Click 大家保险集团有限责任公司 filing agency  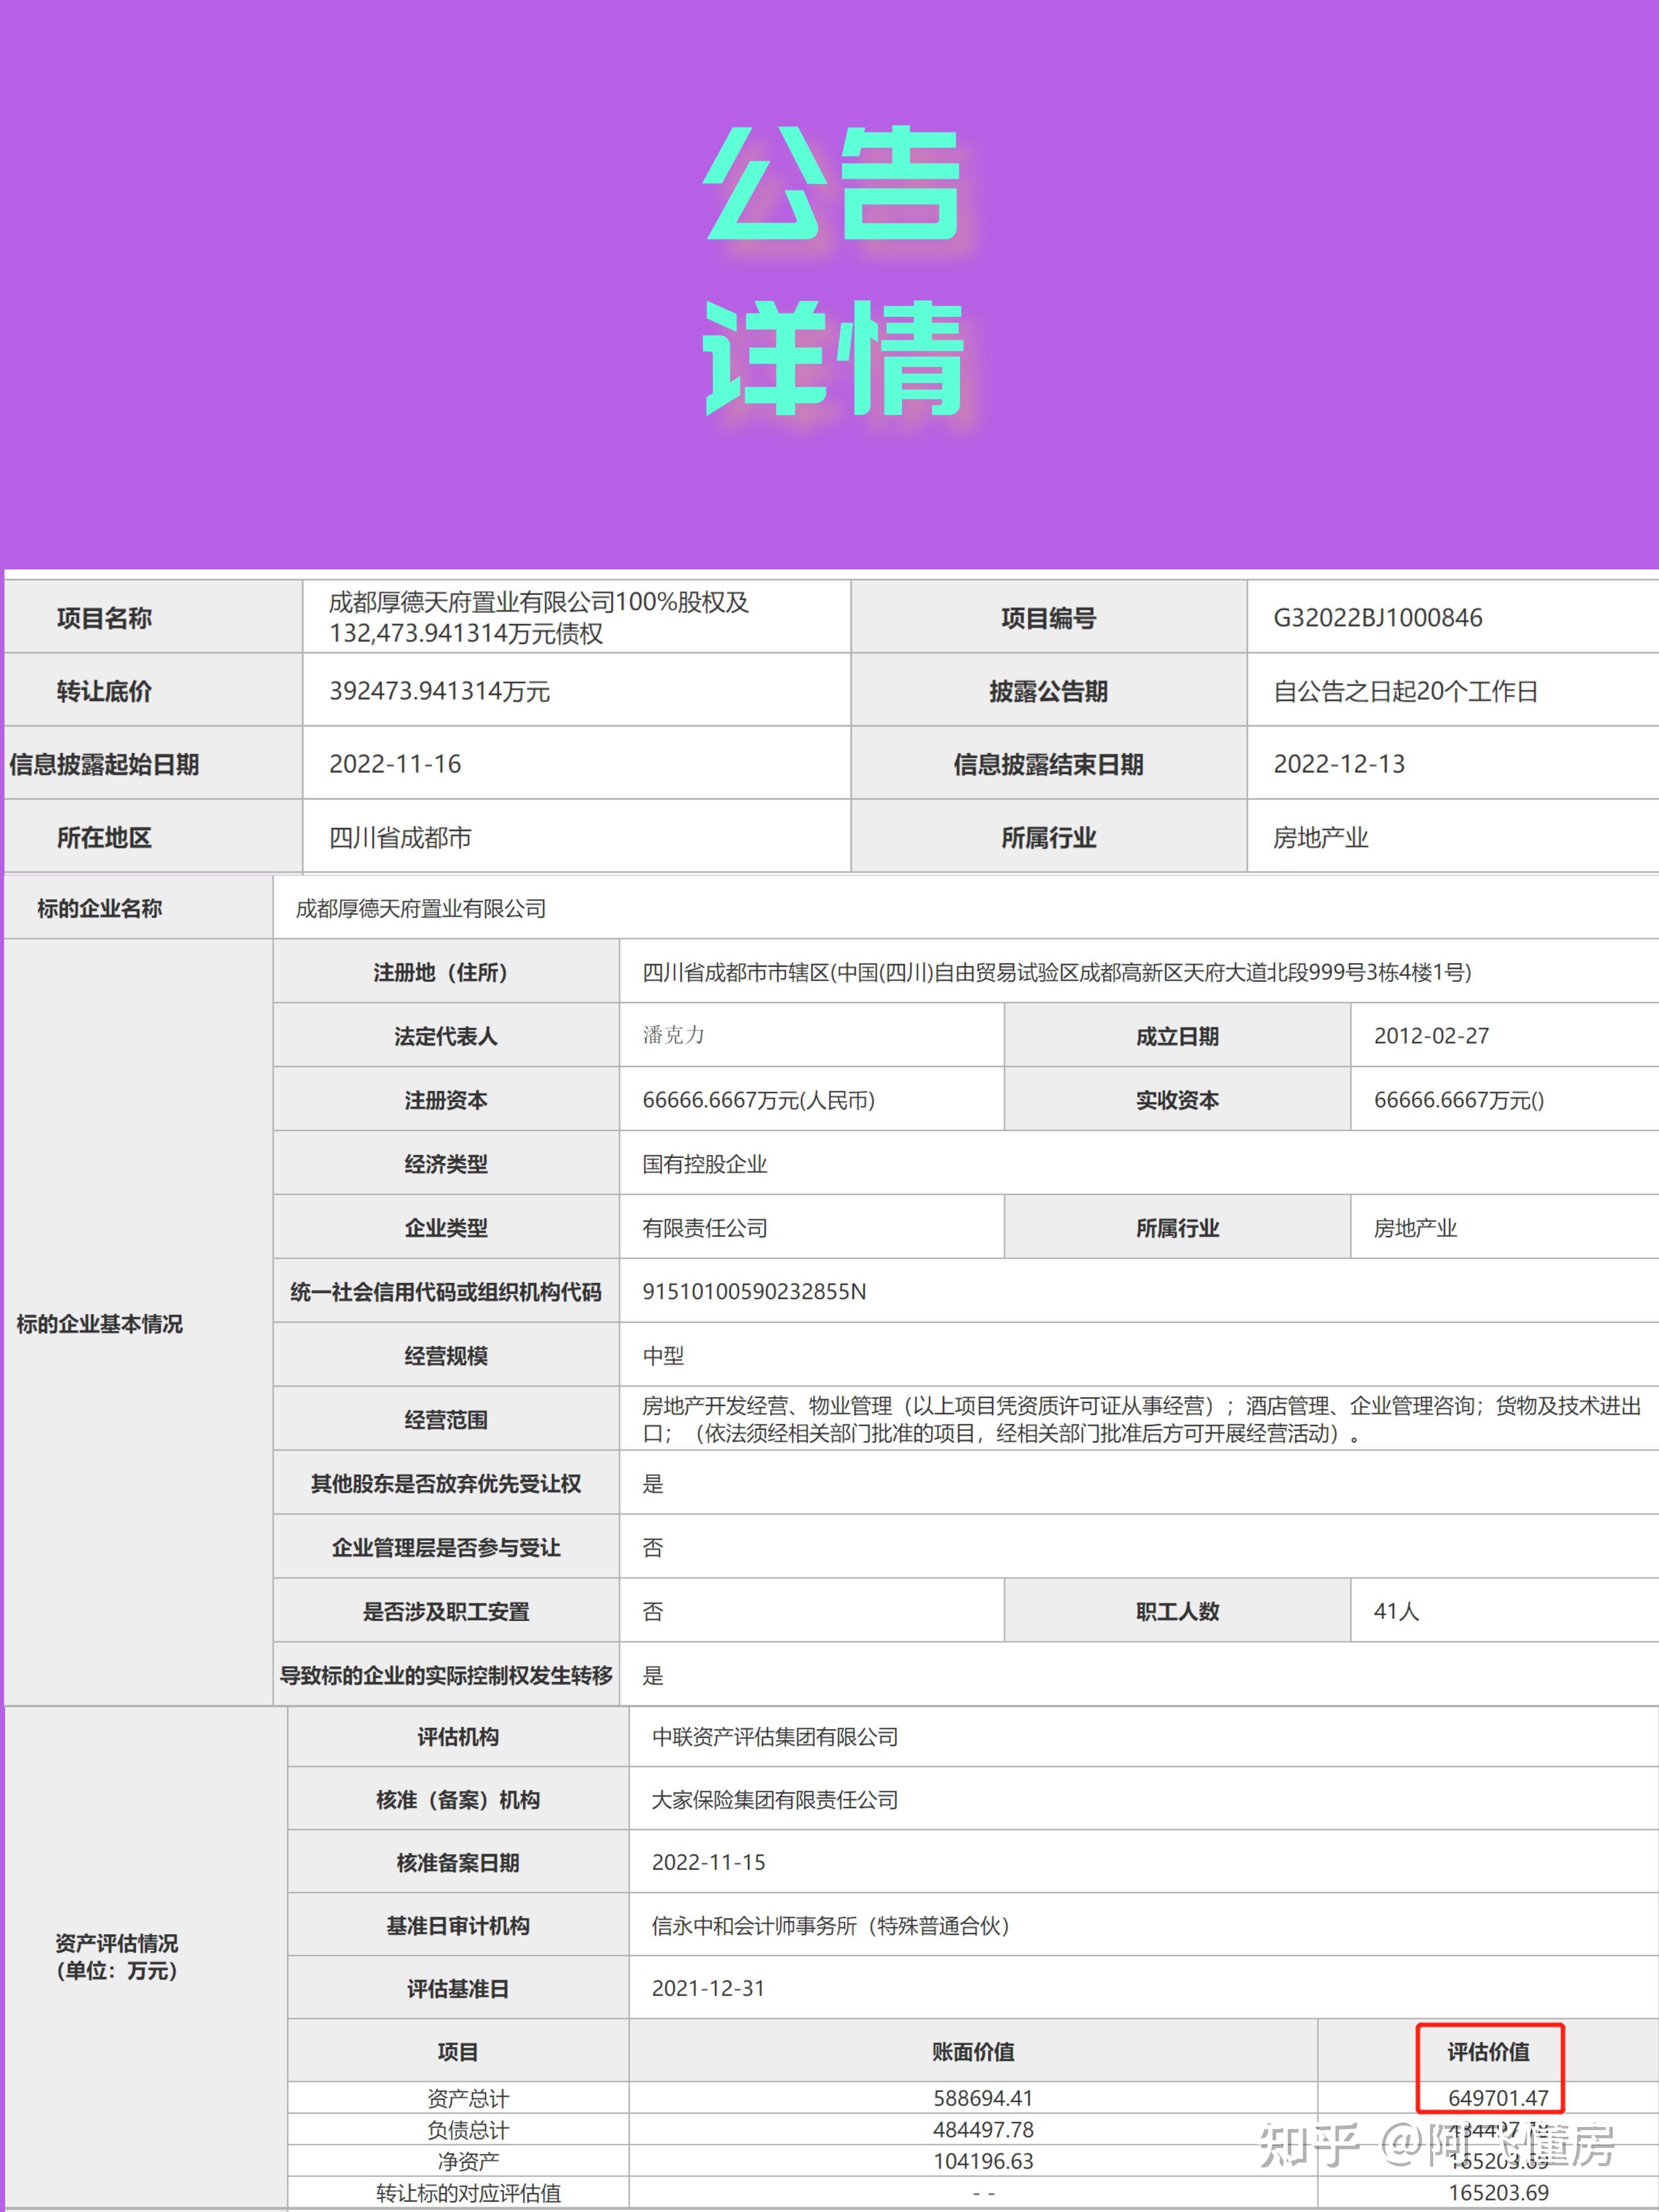pyautogui.click(x=774, y=1800)
